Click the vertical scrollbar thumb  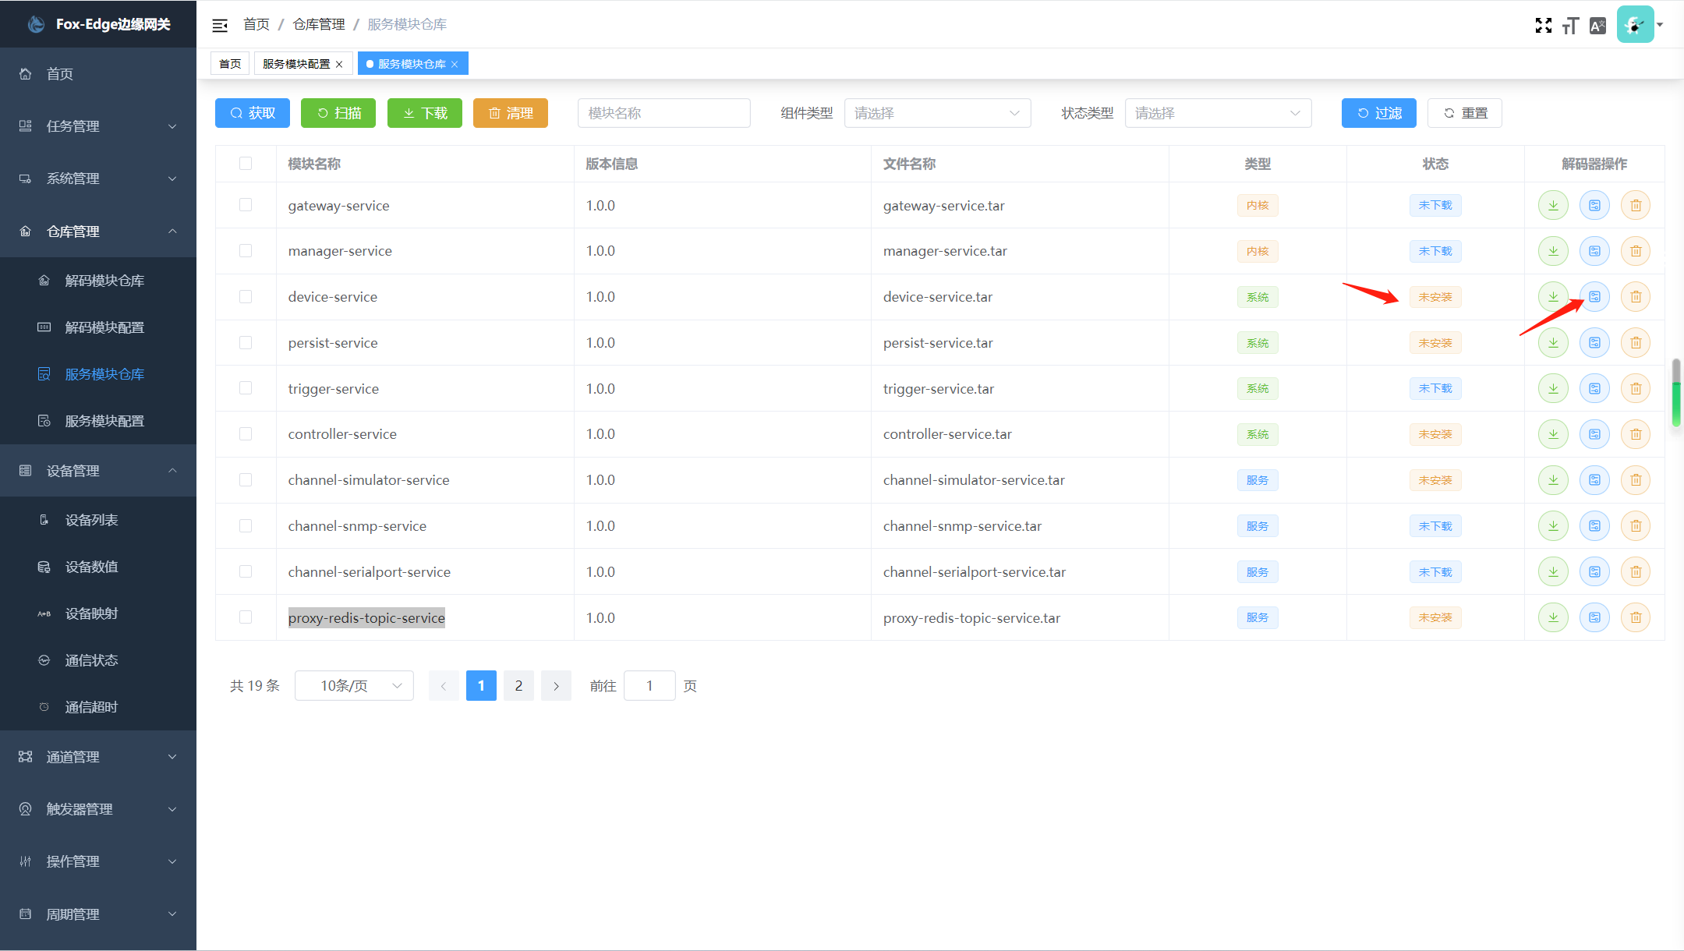pyautogui.click(x=1676, y=393)
